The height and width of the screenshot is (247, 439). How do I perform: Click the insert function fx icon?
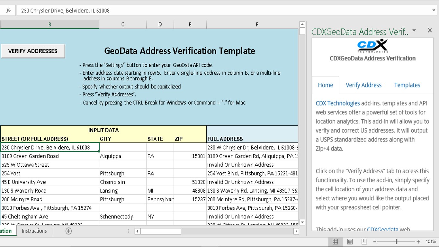point(8,11)
